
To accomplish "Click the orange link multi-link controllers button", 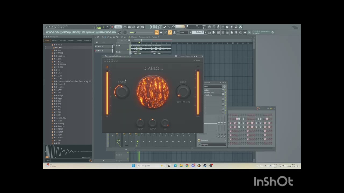I will click(170, 32).
